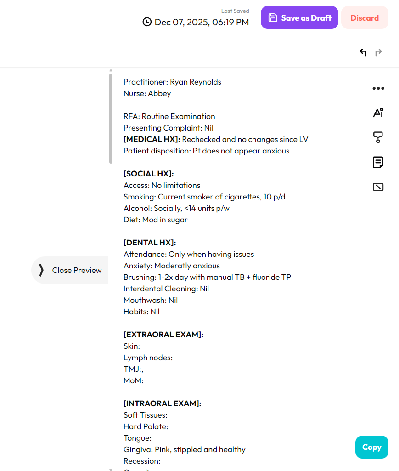The image size is (399, 471).
Task: Click the Save as Draft button
Action: [299, 18]
